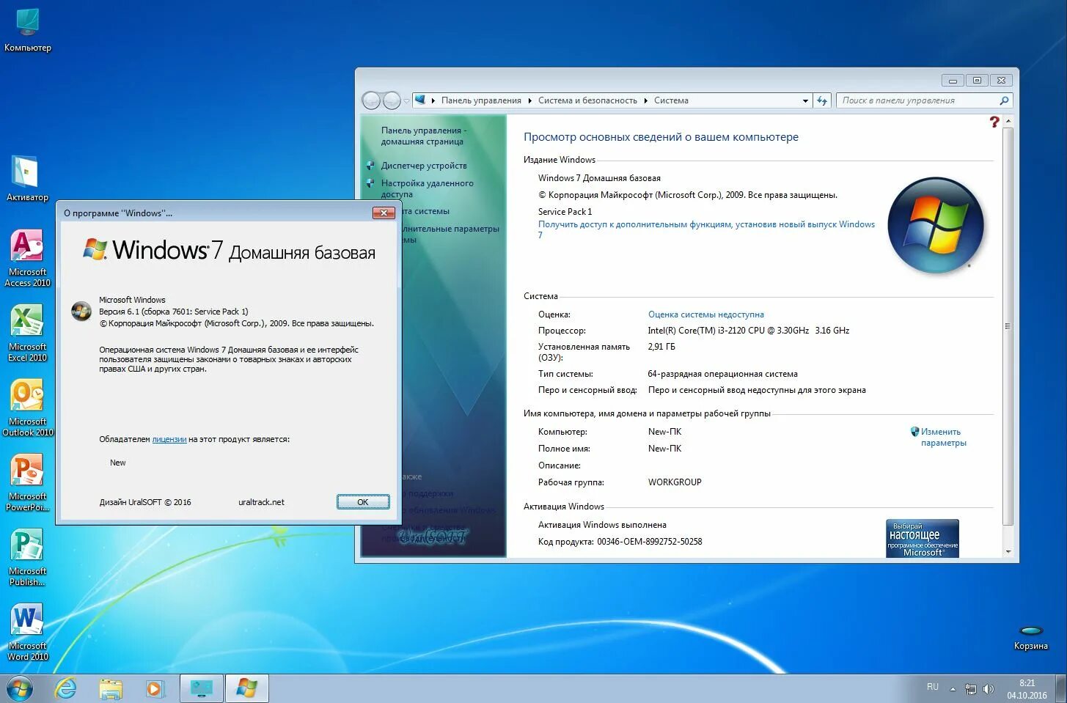Click the scrollbar up arrow in System window
Image resolution: width=1067 pixels, height=703 pixels.
point(1008,121)
